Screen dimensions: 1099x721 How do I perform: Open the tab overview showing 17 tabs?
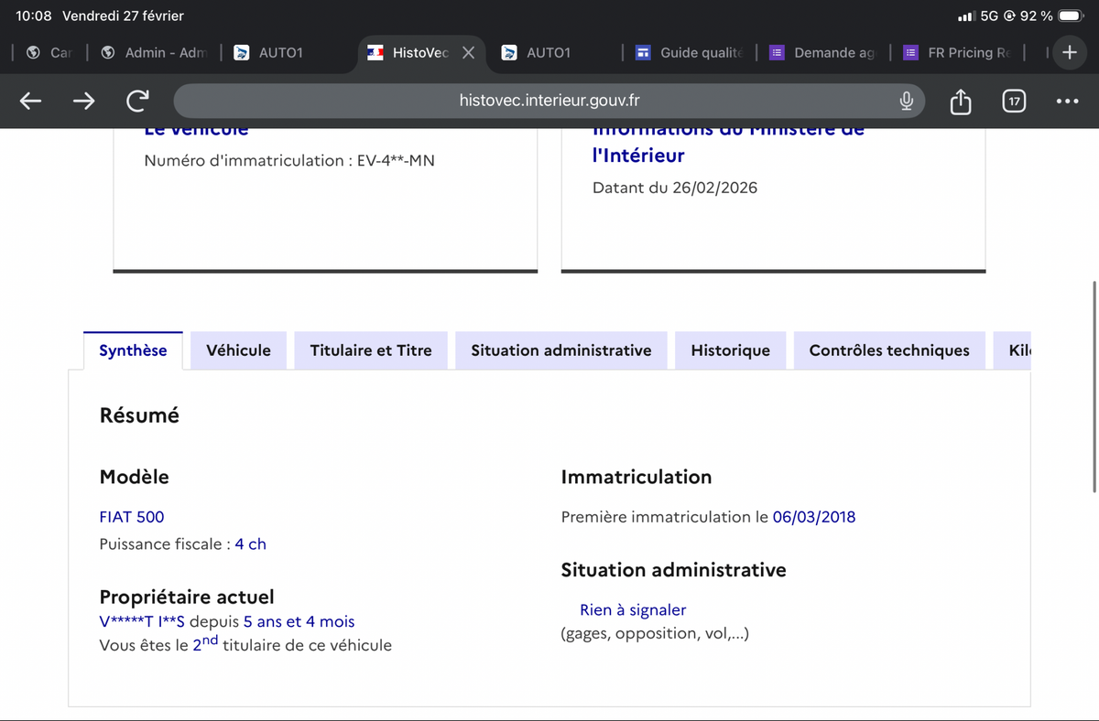point(1013,101)
